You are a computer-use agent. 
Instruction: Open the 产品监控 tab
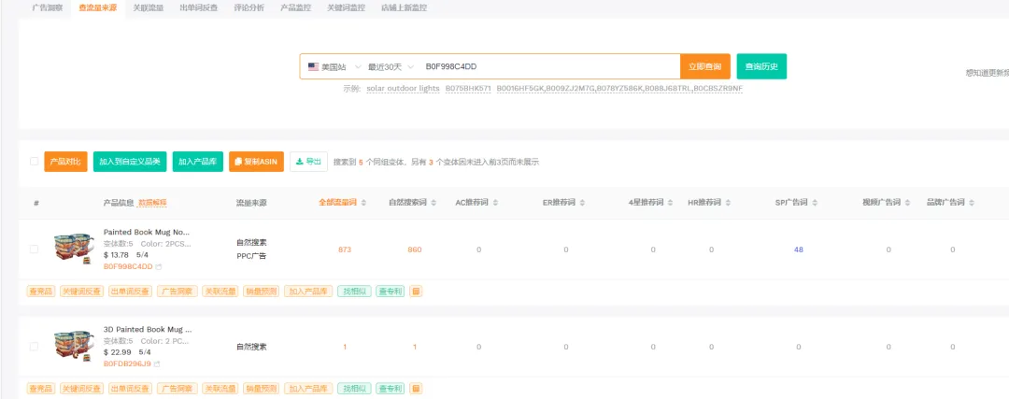[296, 8]
